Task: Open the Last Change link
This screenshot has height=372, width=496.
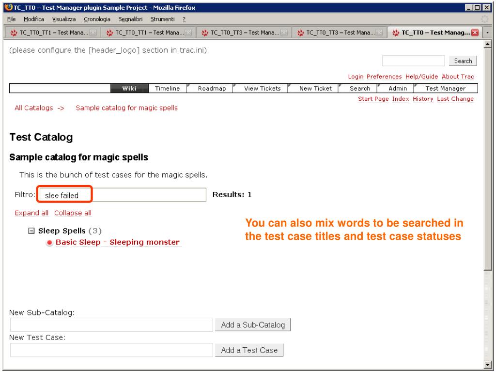Action: pyautogui.click(x=455, y=99)
